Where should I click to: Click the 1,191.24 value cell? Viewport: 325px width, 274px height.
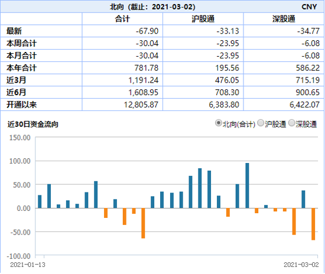(144, 80)
